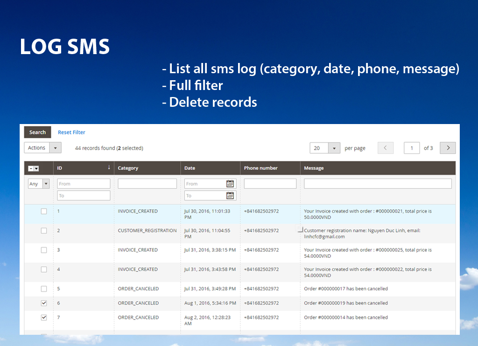This screenshot has width=478, height=346.
Task: Click the Message filter text field
Action: pos(378,183)
